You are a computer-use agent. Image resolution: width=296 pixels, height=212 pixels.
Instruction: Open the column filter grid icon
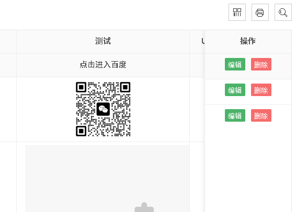[x=237, y=12]
